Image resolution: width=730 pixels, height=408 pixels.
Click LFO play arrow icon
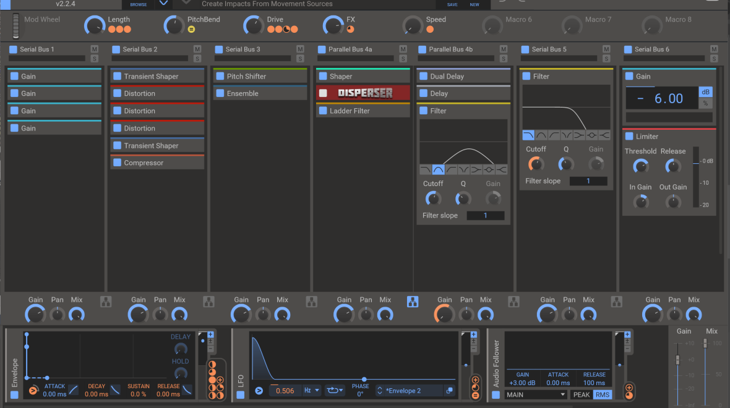[259, 391]
